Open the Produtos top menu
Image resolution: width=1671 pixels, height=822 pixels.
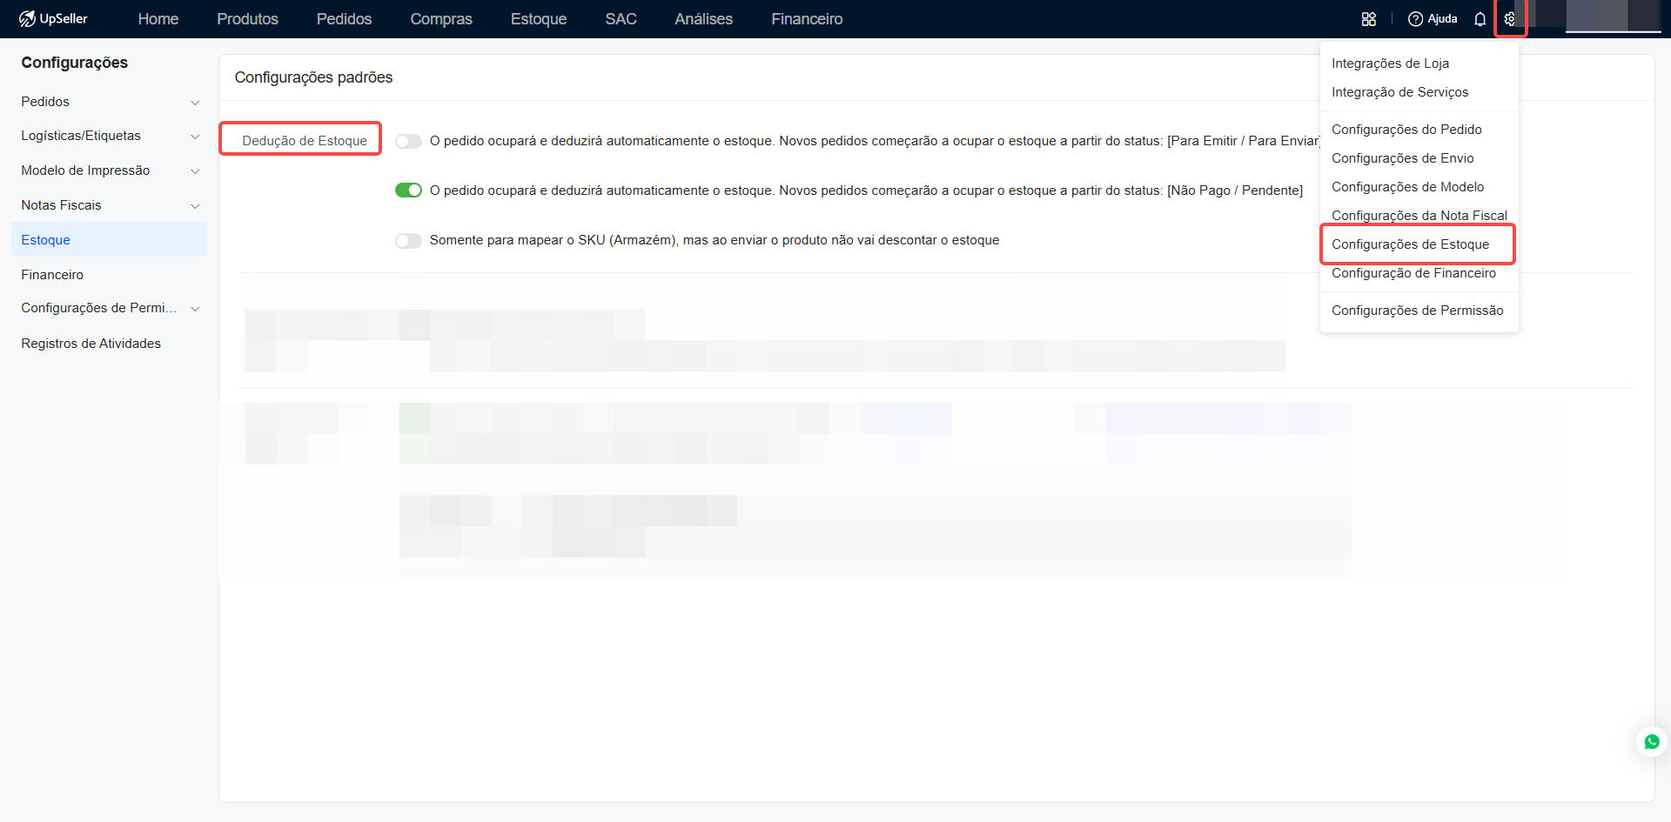click(x=247, y=19)
